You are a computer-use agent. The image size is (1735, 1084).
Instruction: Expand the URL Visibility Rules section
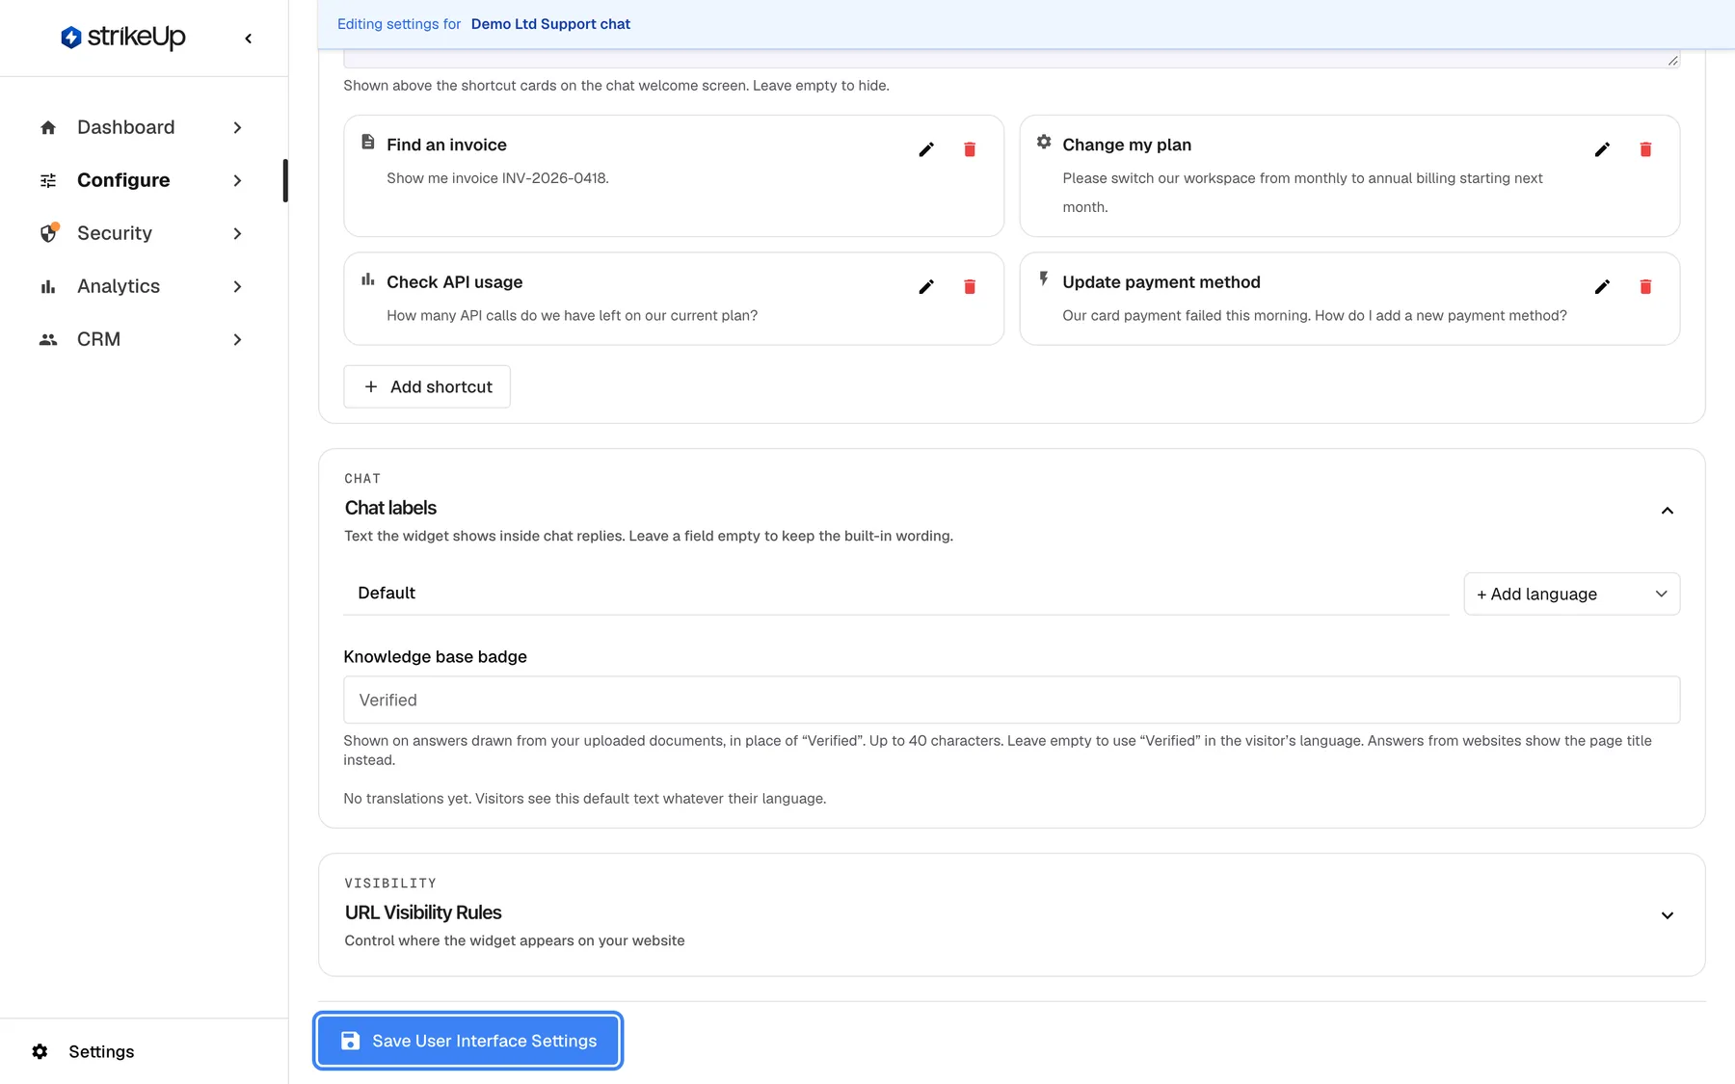click(1667, 915)
